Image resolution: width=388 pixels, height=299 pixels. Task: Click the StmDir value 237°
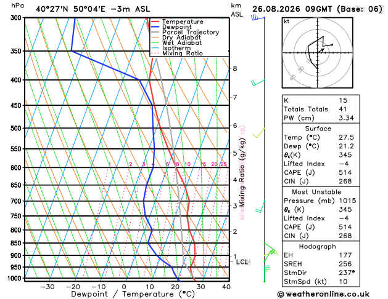(347, 273)
